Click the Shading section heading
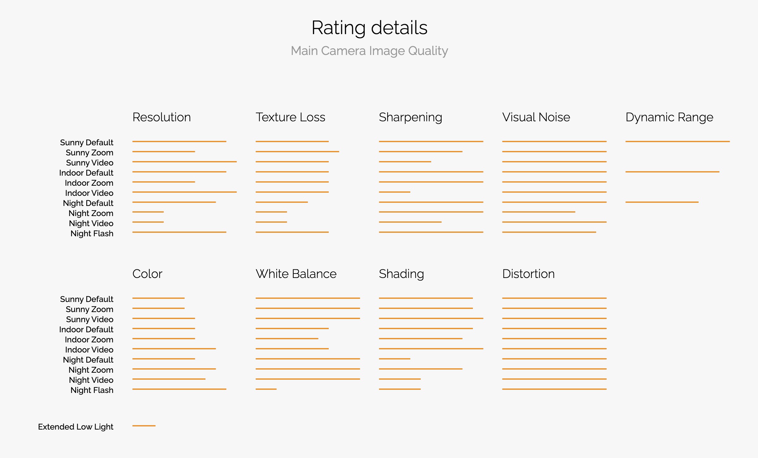This screenshot has width=758, height=458. (x=401, y=274)
